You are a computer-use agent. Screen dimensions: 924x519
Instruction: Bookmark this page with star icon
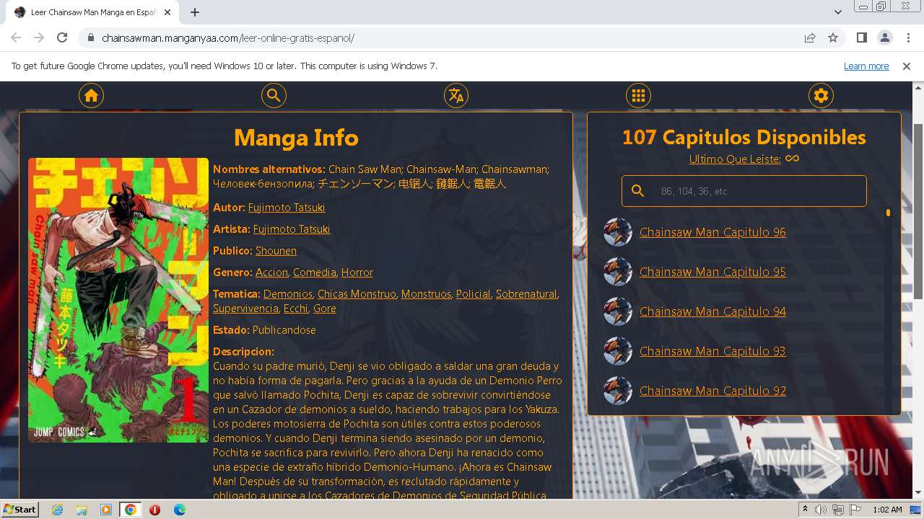coord(833,37)
